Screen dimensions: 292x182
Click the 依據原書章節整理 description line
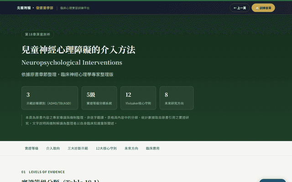click(68, 75)
